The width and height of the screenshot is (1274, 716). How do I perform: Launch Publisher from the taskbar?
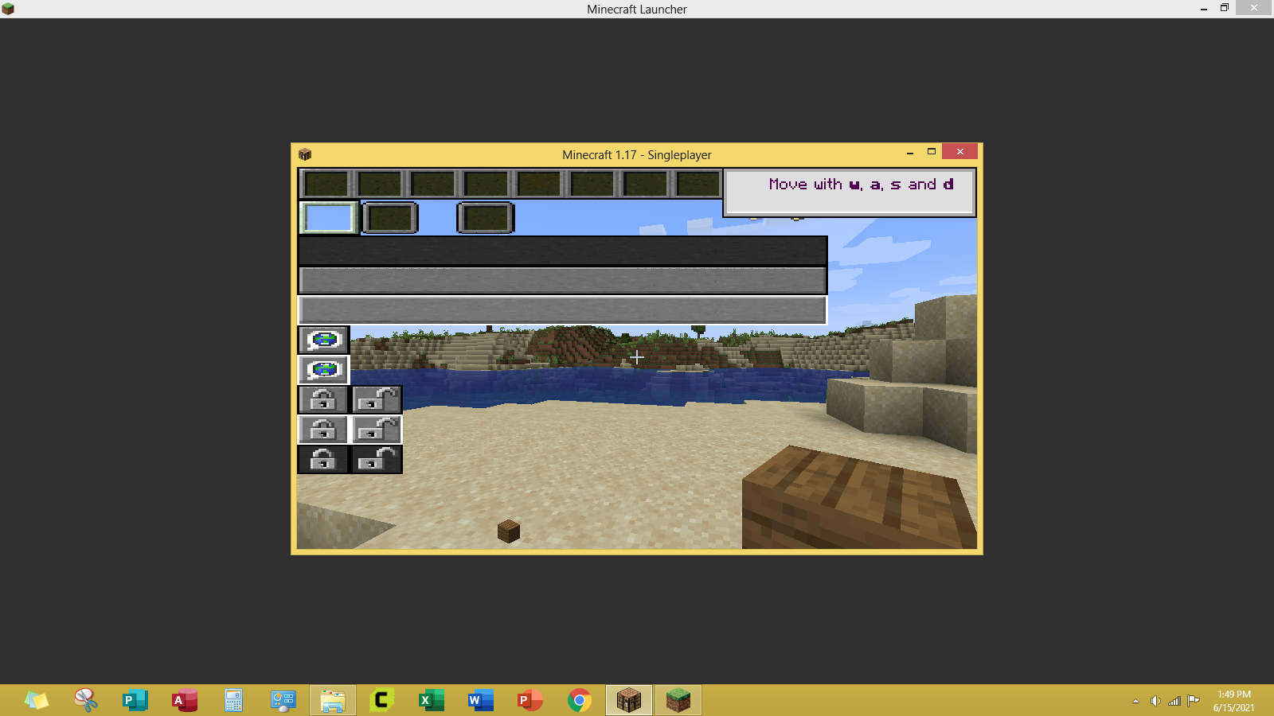click(135, 700)
